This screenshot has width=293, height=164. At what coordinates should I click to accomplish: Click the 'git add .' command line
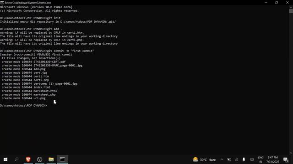point(31,29)
